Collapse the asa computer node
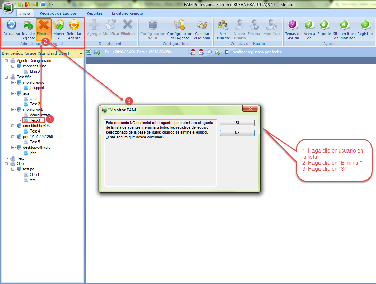 point(13,93)
